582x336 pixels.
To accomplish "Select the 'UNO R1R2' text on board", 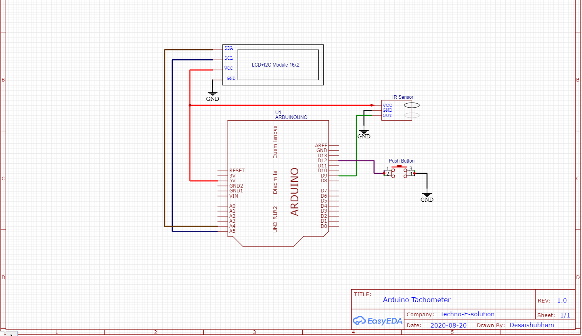I will coord(275,219).
